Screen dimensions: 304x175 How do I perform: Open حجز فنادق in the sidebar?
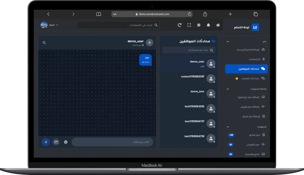click(x=246, y=135)
